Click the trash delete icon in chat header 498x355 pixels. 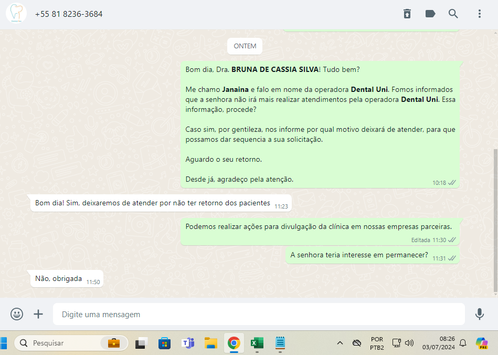coord(407,14)
